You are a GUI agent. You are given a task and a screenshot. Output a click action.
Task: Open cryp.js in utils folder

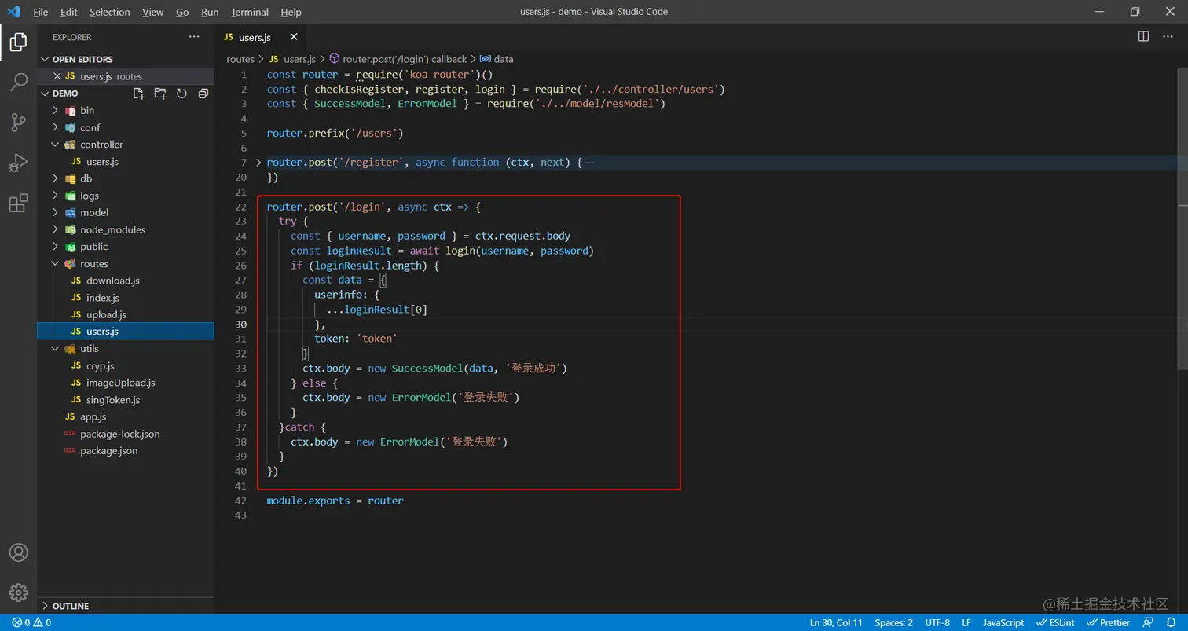(x=101, y=365)
